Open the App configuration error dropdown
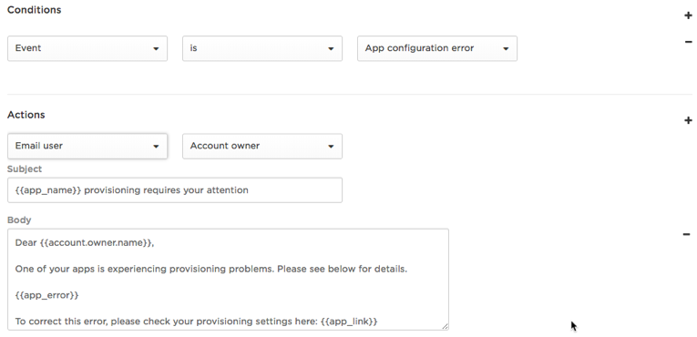Image resolution: width=697 pixels, height=337 pixels. coord(437,48)
